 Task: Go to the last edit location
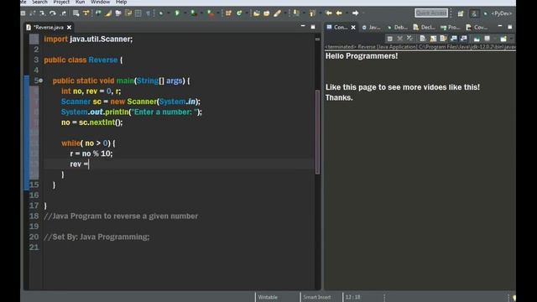(328, 13)
